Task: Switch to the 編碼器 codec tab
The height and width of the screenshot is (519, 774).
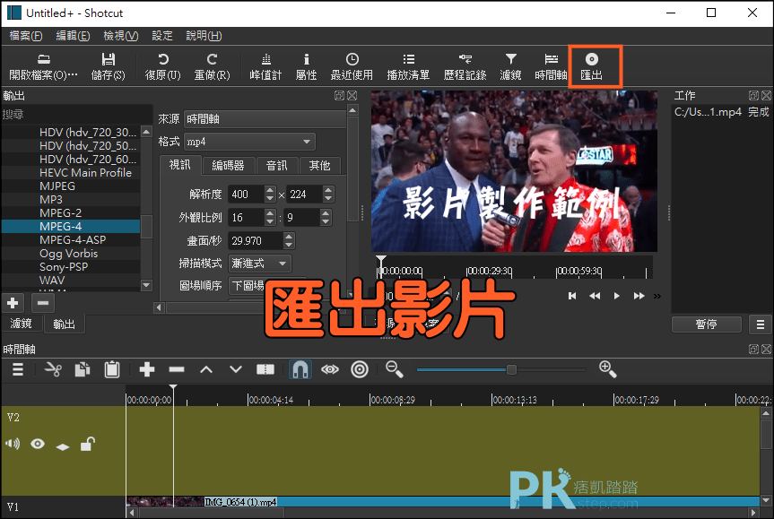Action: pyautogui.click(x=228, y=166)
